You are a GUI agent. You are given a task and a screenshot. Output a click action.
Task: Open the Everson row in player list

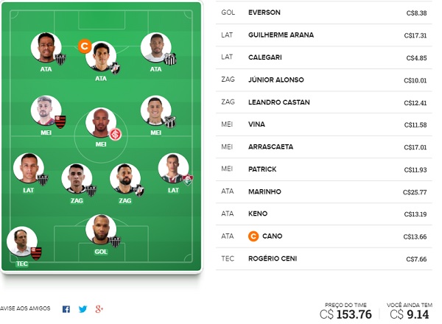[324, 13]
